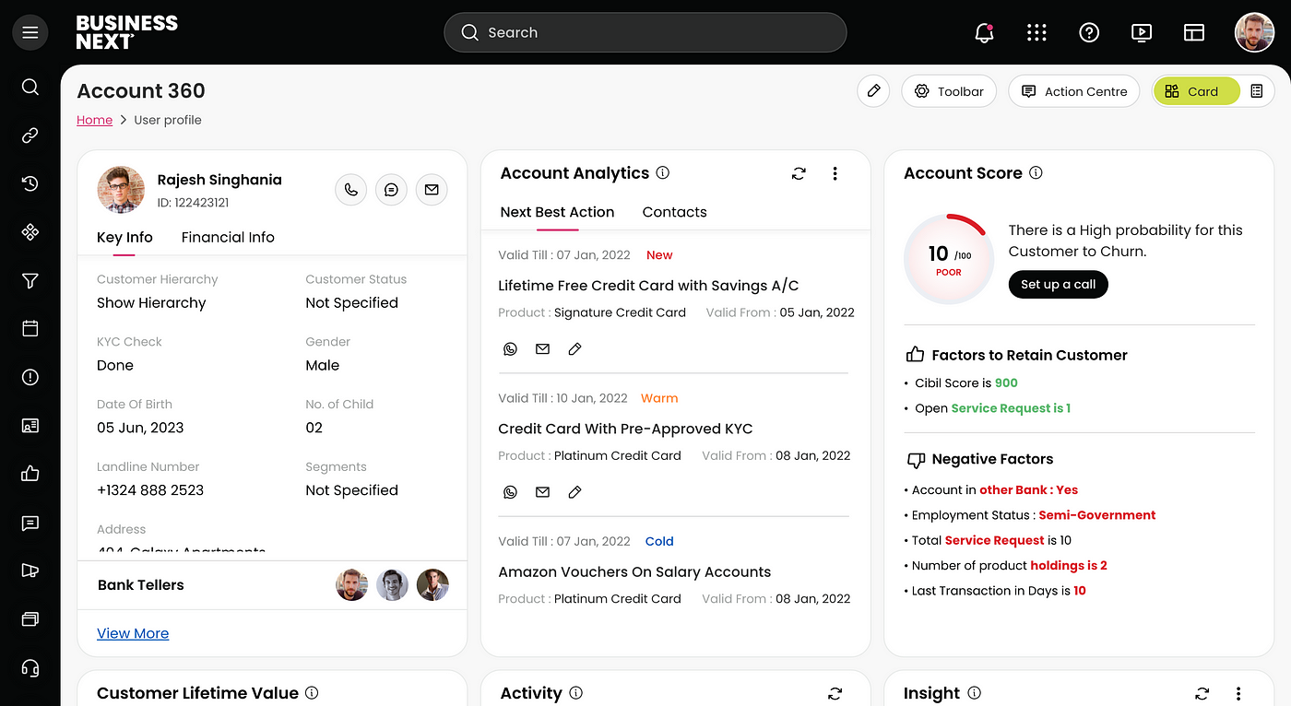Switch to list view toggle next to Card

click(x=1256, y=91)
